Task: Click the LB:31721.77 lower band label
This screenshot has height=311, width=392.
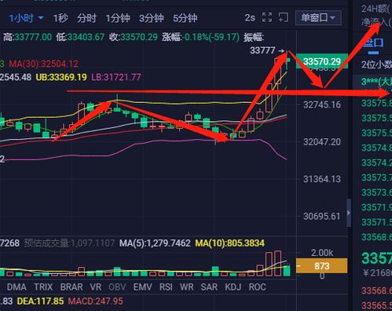Action: [116, 77]
